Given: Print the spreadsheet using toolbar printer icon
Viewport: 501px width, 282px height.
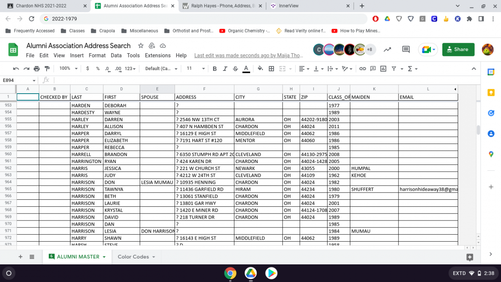Looking at the screenshot, I should (37, 69).
